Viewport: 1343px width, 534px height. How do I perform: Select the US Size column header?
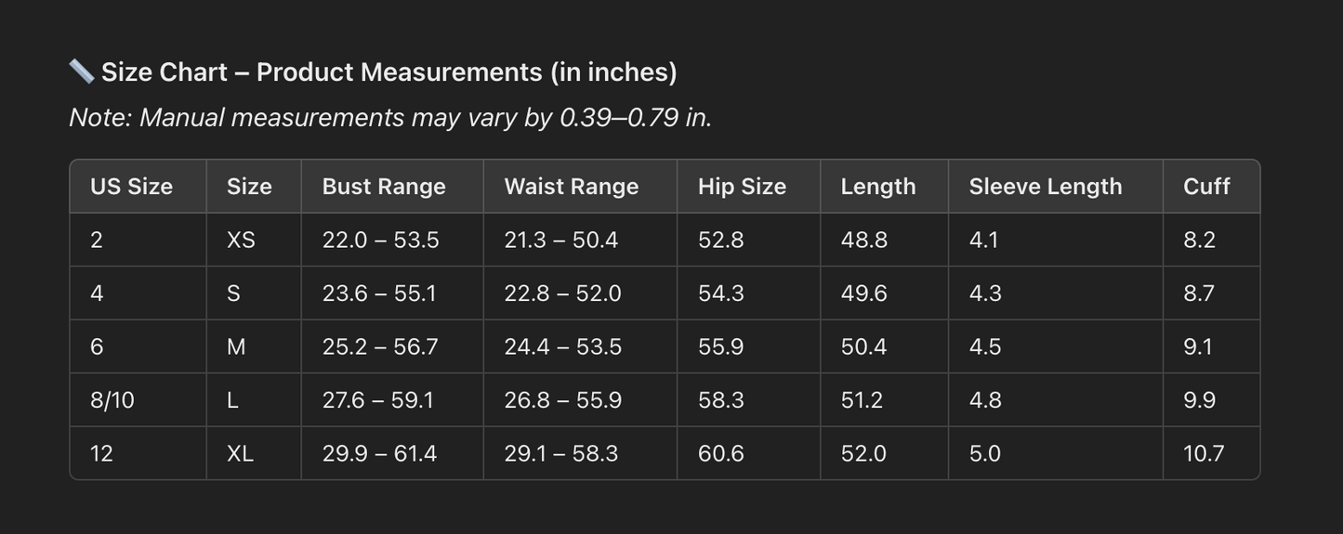coord(138,187)
